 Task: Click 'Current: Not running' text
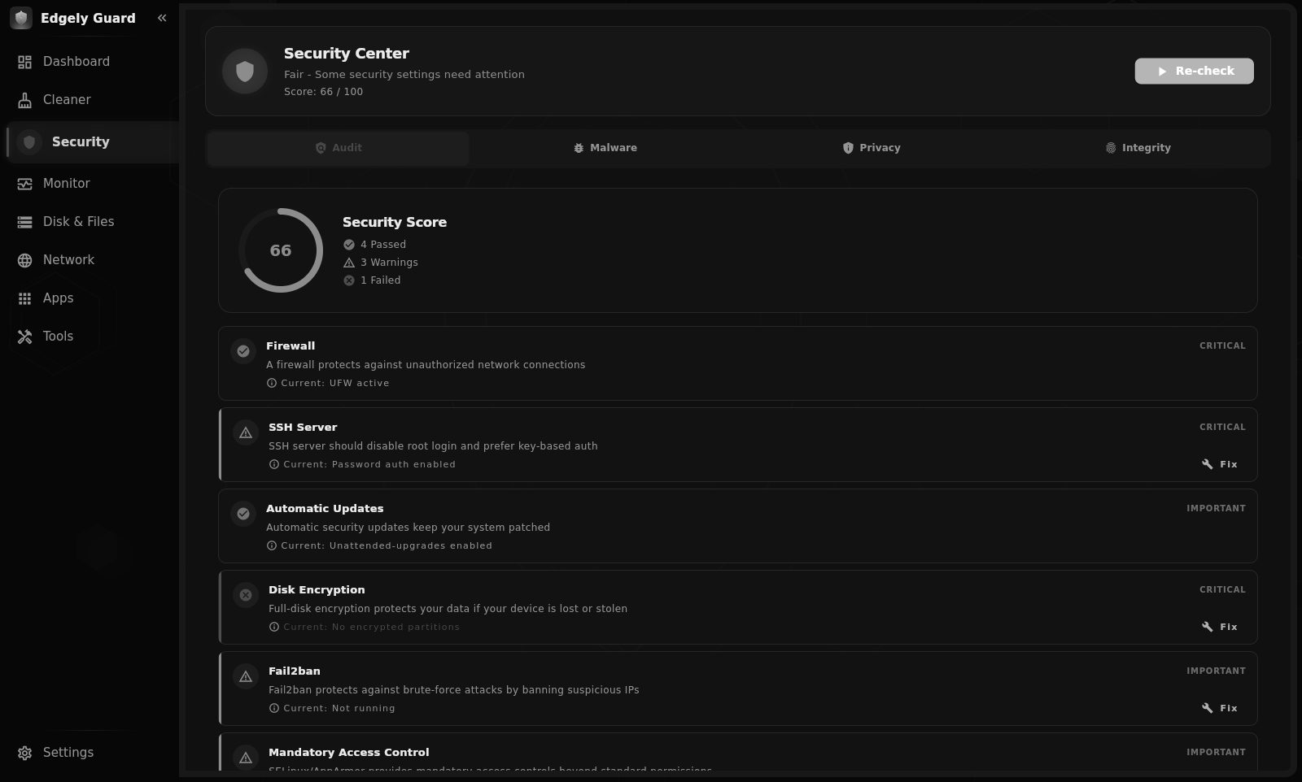pos(339,708)
